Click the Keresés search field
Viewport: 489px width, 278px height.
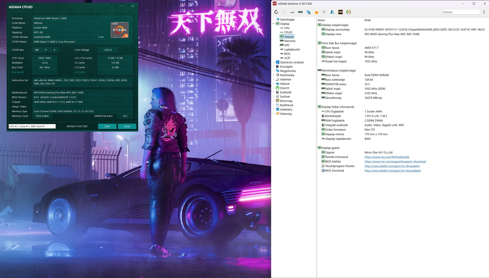pos(460,12)
